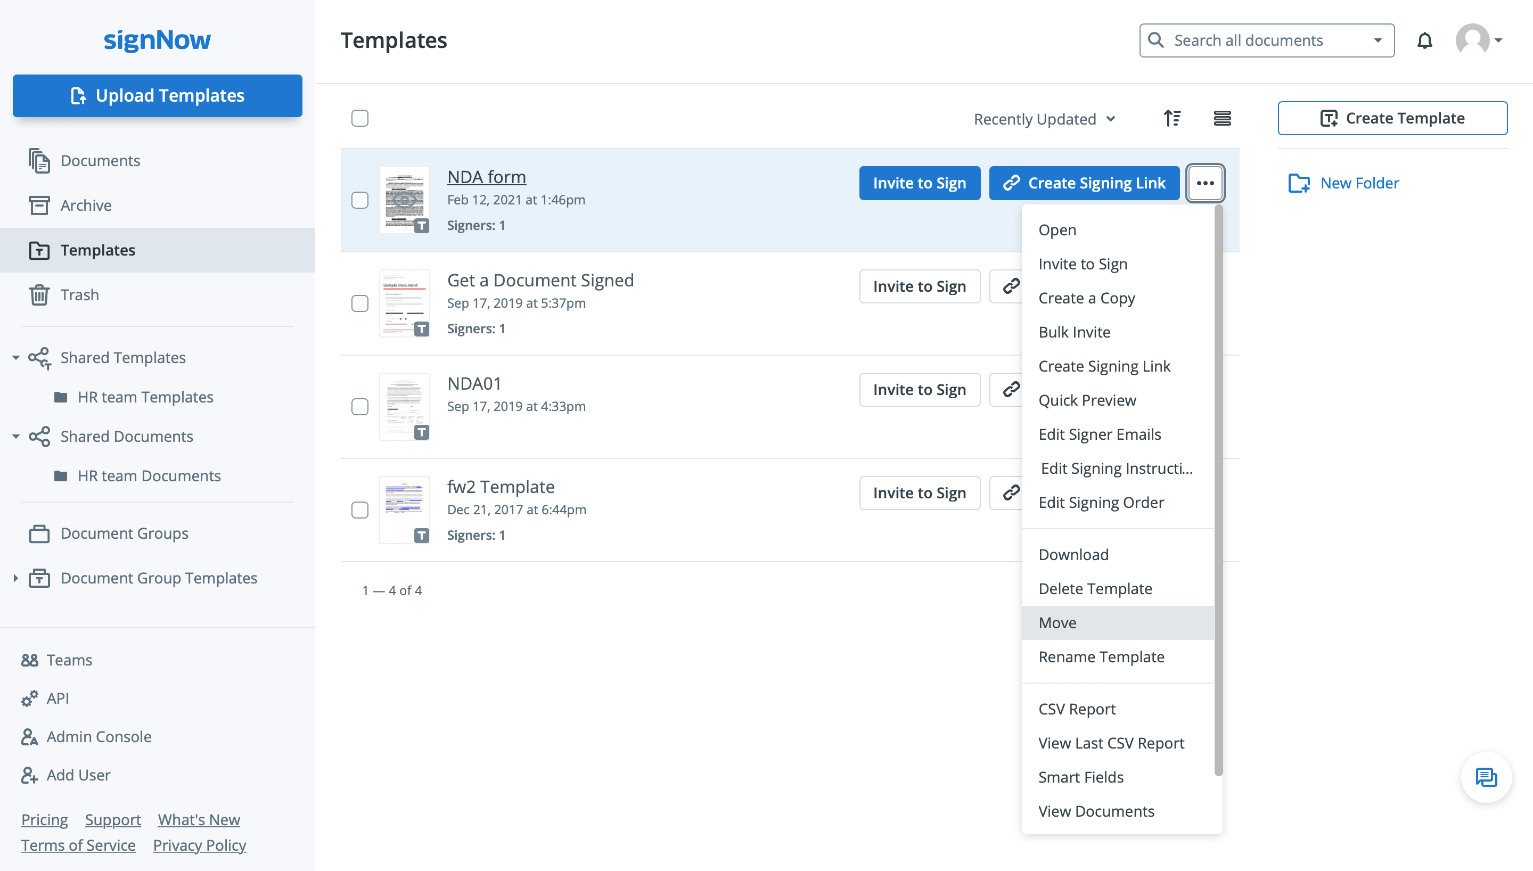Open the Privacy Policy link
1533x871 pixels.
click(199, 845)
